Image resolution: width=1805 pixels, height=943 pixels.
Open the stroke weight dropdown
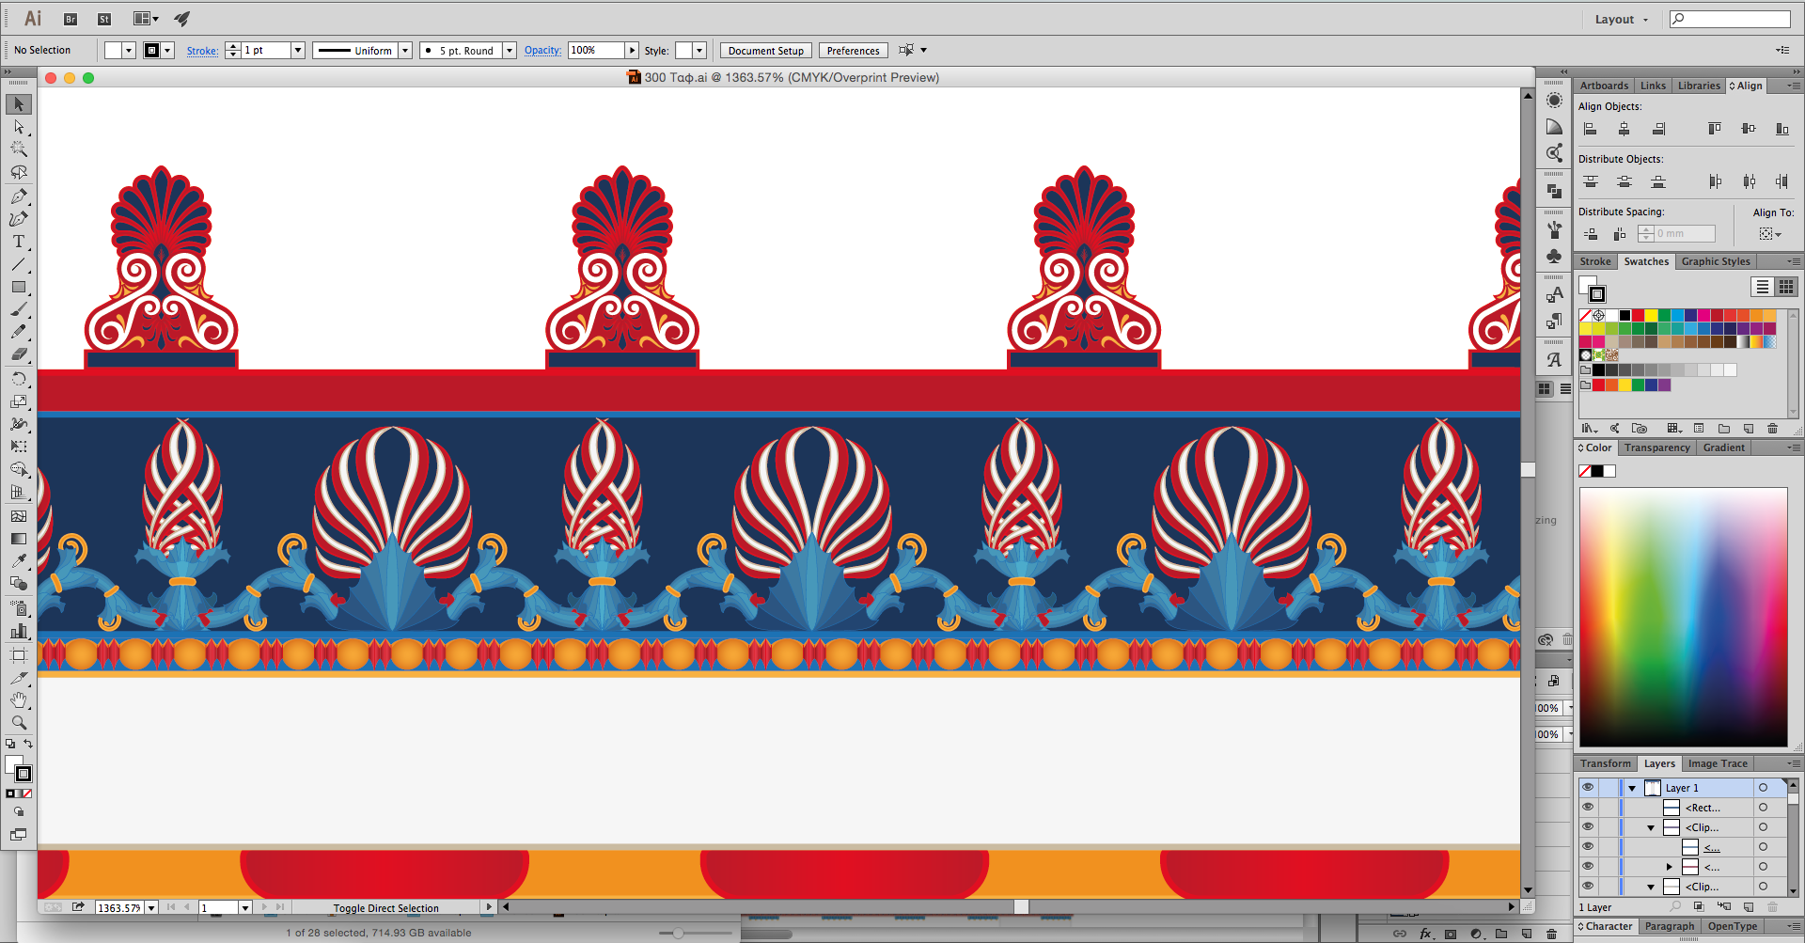pyautogui.click(x=297, y=50)
